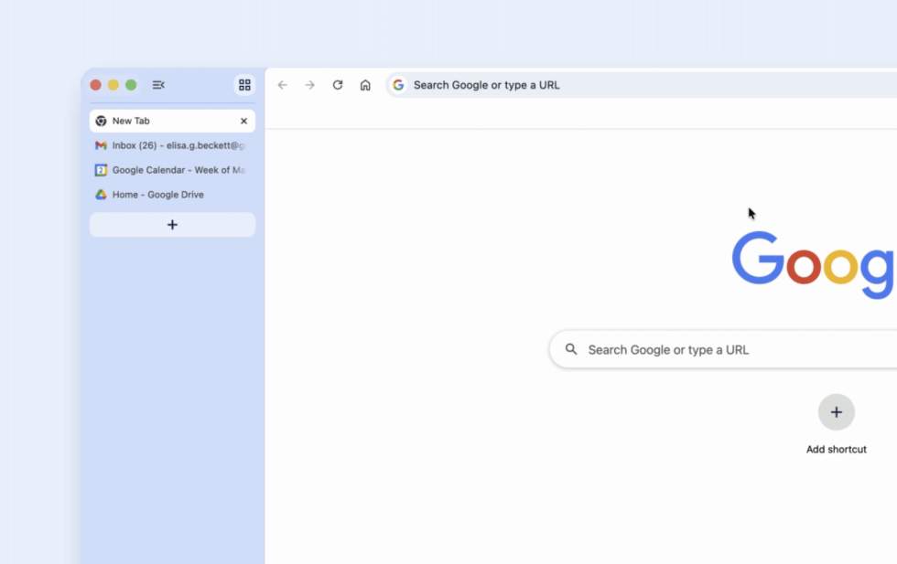The width and height of the screenshot is (897, 564).
Task: Collapse the vertical tabs sidebar
Action: point(157,84)
